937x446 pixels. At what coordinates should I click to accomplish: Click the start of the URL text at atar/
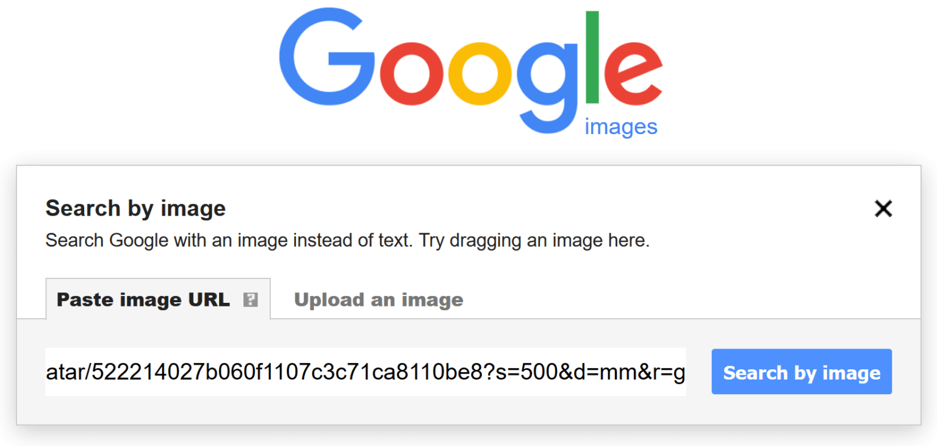(x=67, y=372)
